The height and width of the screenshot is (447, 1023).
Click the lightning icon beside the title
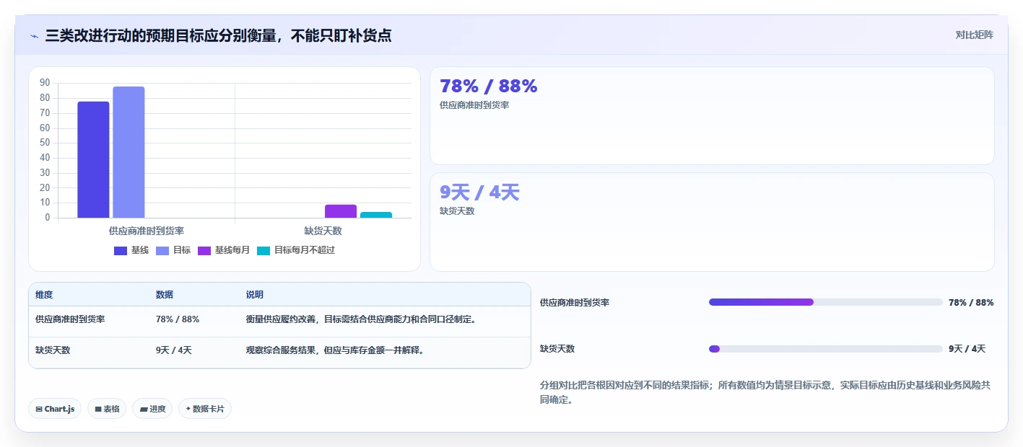tap(35, 36)
